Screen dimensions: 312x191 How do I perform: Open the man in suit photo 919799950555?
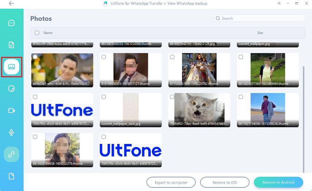(131, 70)
